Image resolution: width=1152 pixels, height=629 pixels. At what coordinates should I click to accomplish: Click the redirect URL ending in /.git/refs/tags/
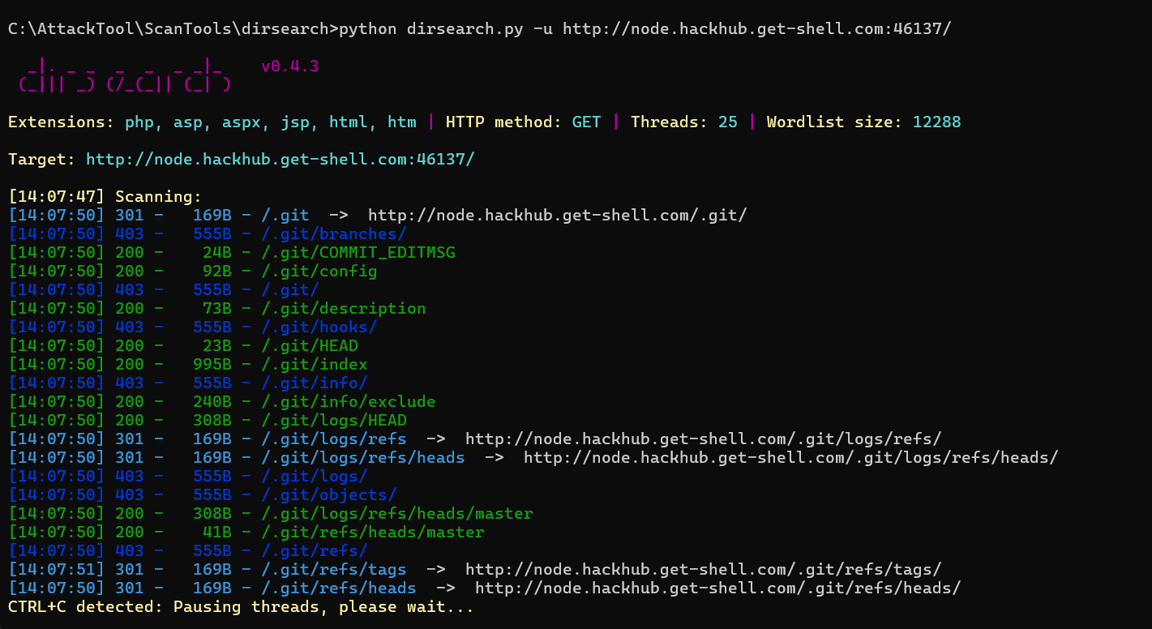[703, 569]
